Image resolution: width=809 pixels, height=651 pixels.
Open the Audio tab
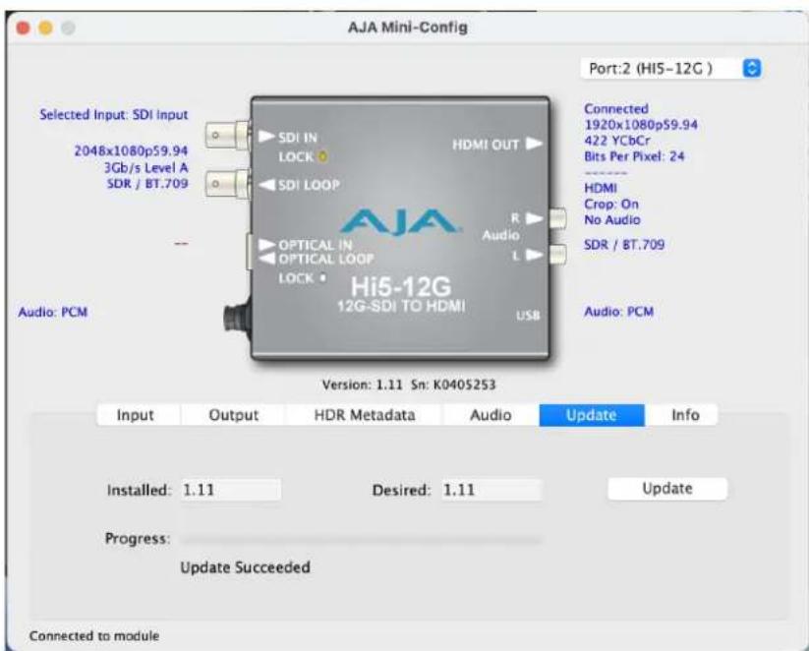(x=491, y=415)
